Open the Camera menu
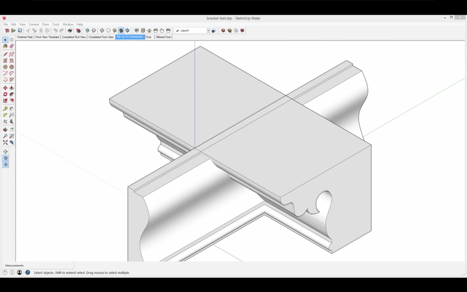The height and width of the screenshot is (292, 467). click(x=34, y=24)
